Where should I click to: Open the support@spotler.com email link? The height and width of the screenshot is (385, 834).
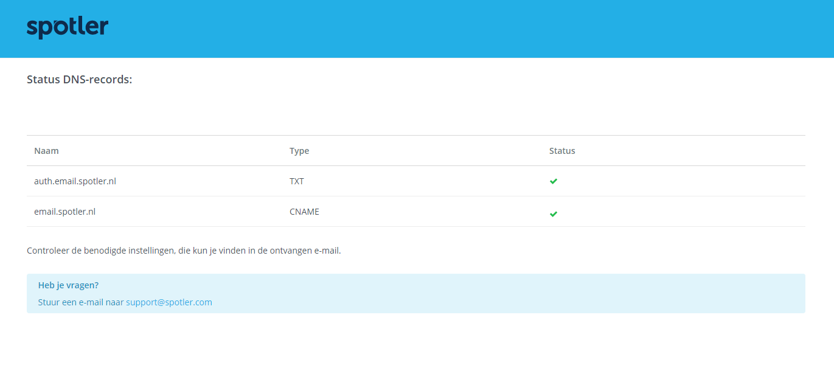click(169, 302)
